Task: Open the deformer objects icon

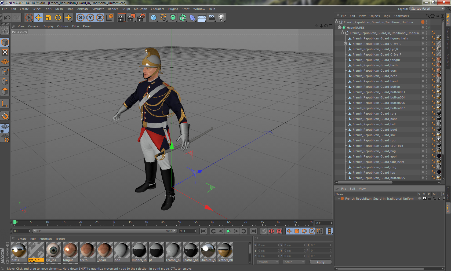Action: pos(192,18)
